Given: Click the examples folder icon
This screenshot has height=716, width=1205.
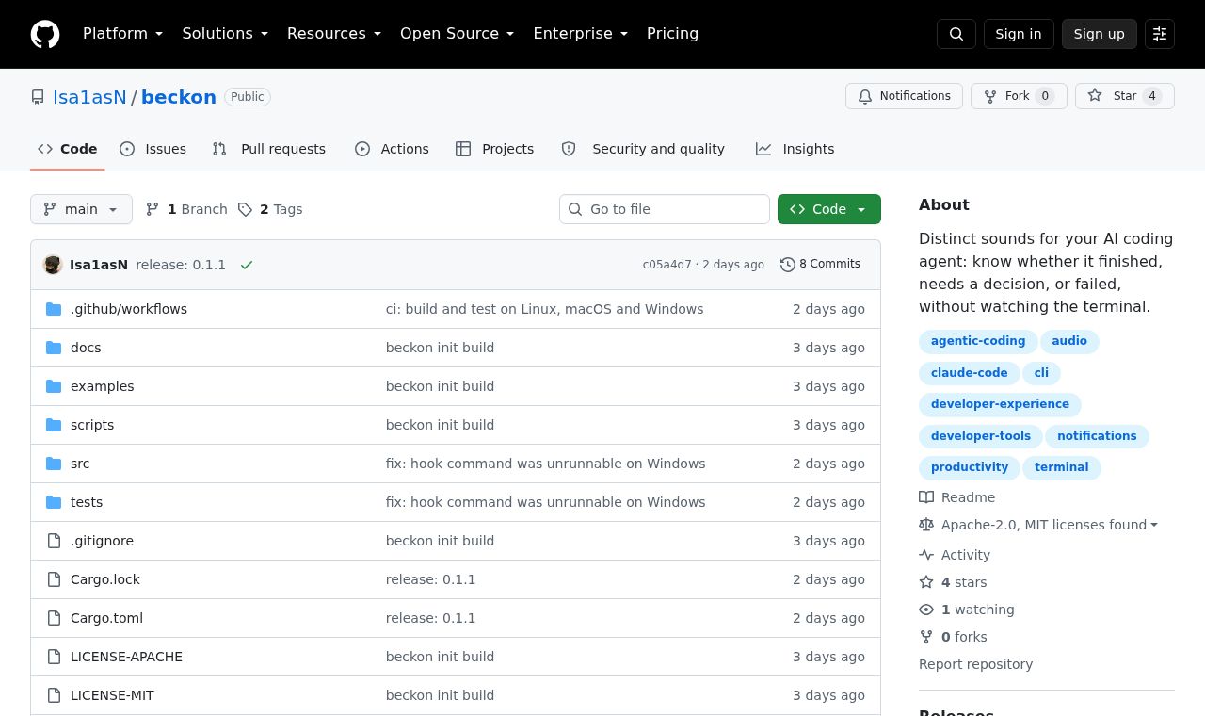Looking at the screenshot, I should (54, 386).
